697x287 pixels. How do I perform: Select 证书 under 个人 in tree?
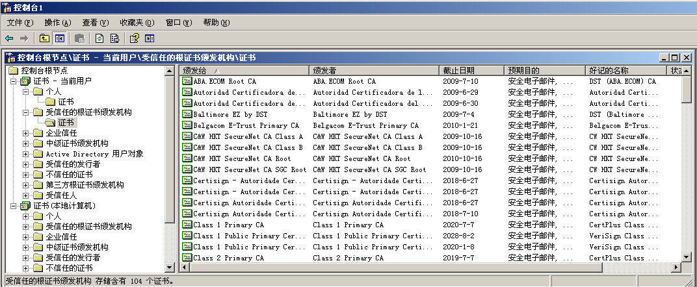[x=66, y=102]
